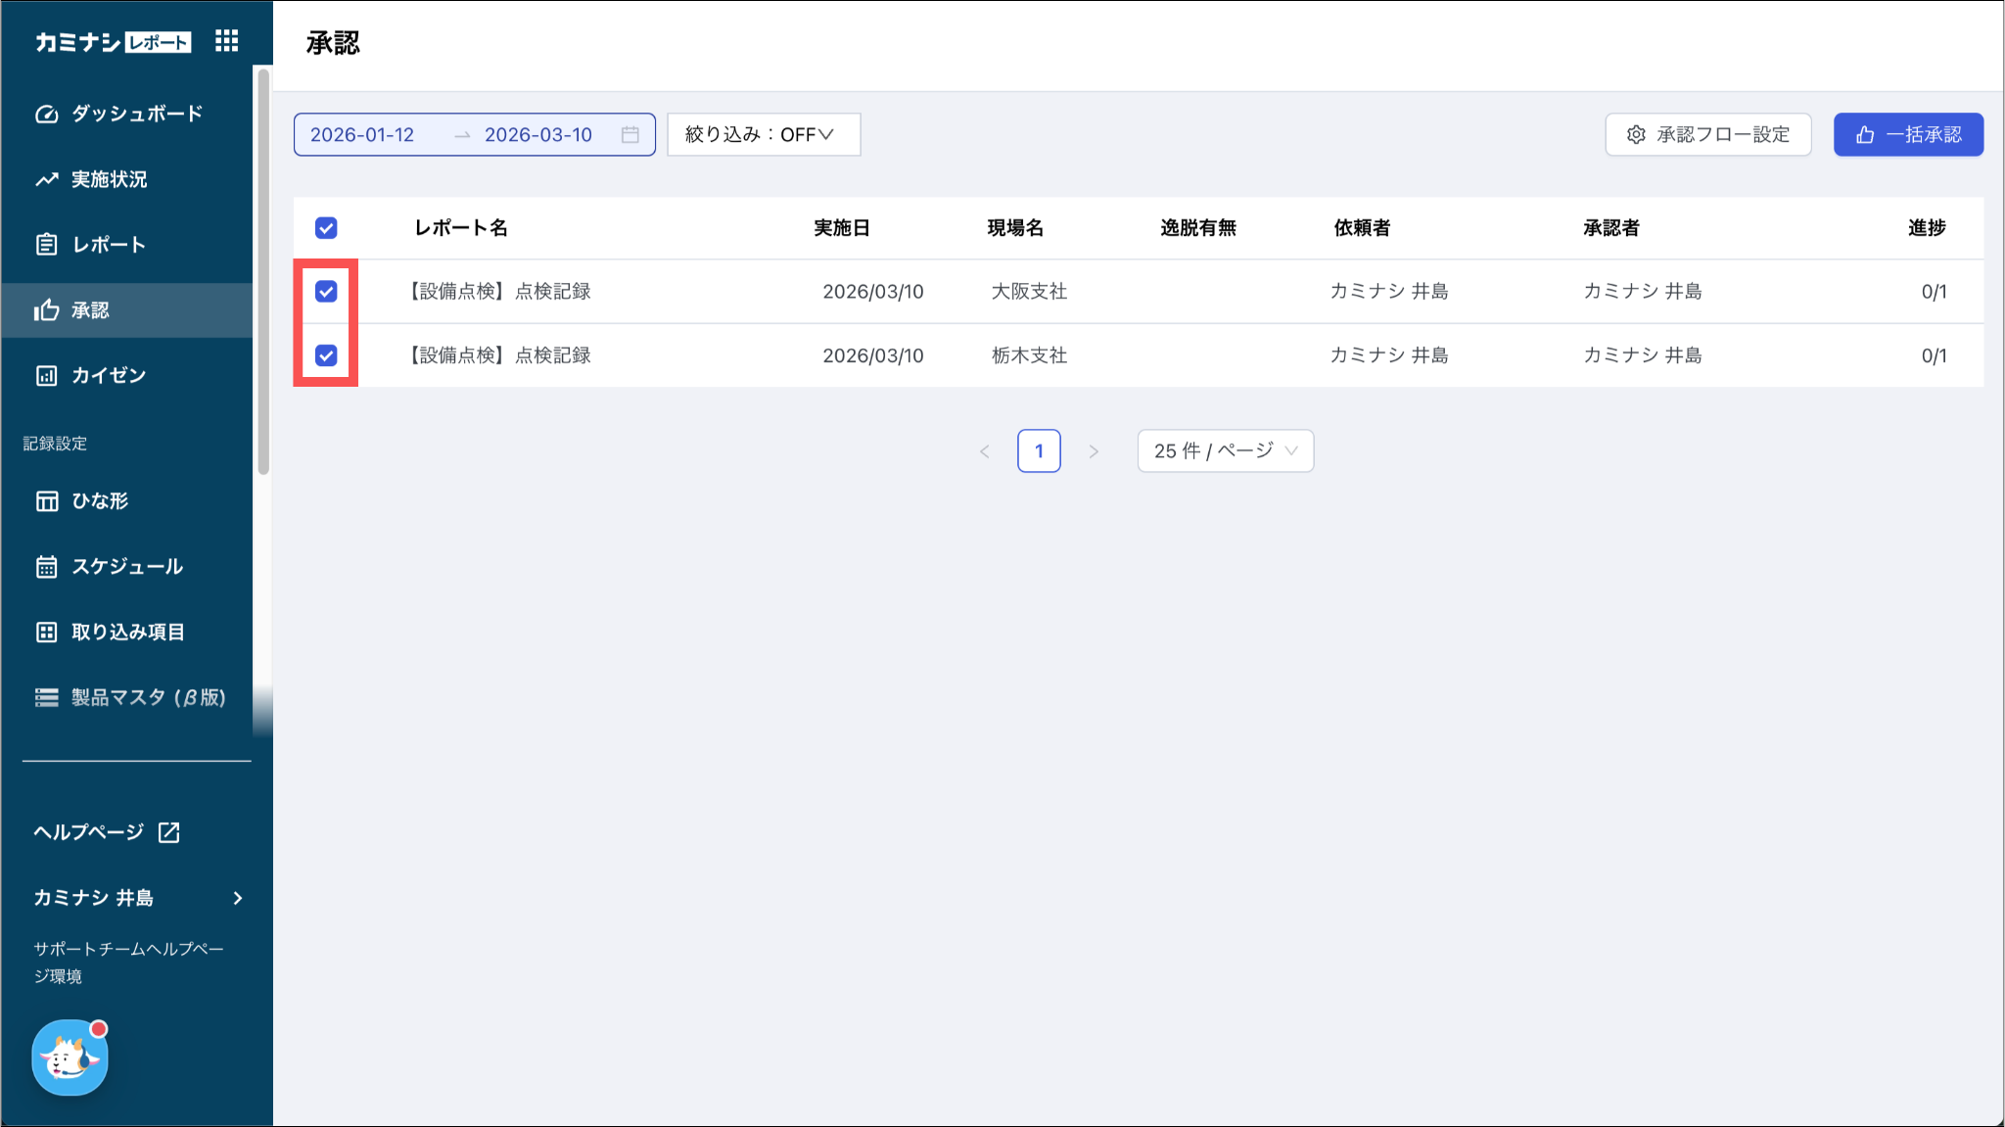Uncheck the 栃木支社 row checkbox

pos(326,355)
